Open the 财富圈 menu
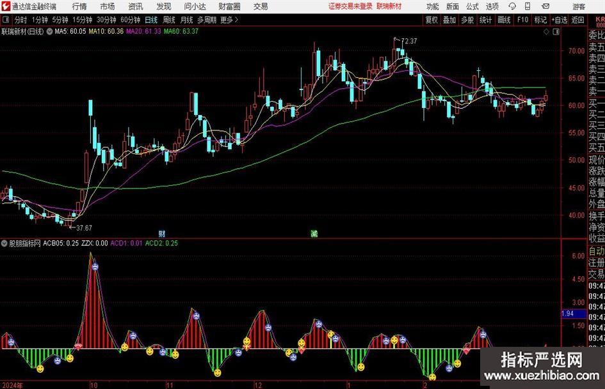 click(x=229, y=6)
